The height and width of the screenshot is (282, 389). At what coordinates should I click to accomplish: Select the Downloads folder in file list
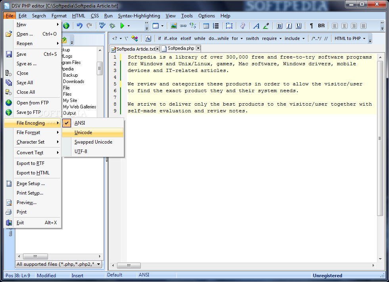(74, 81)
